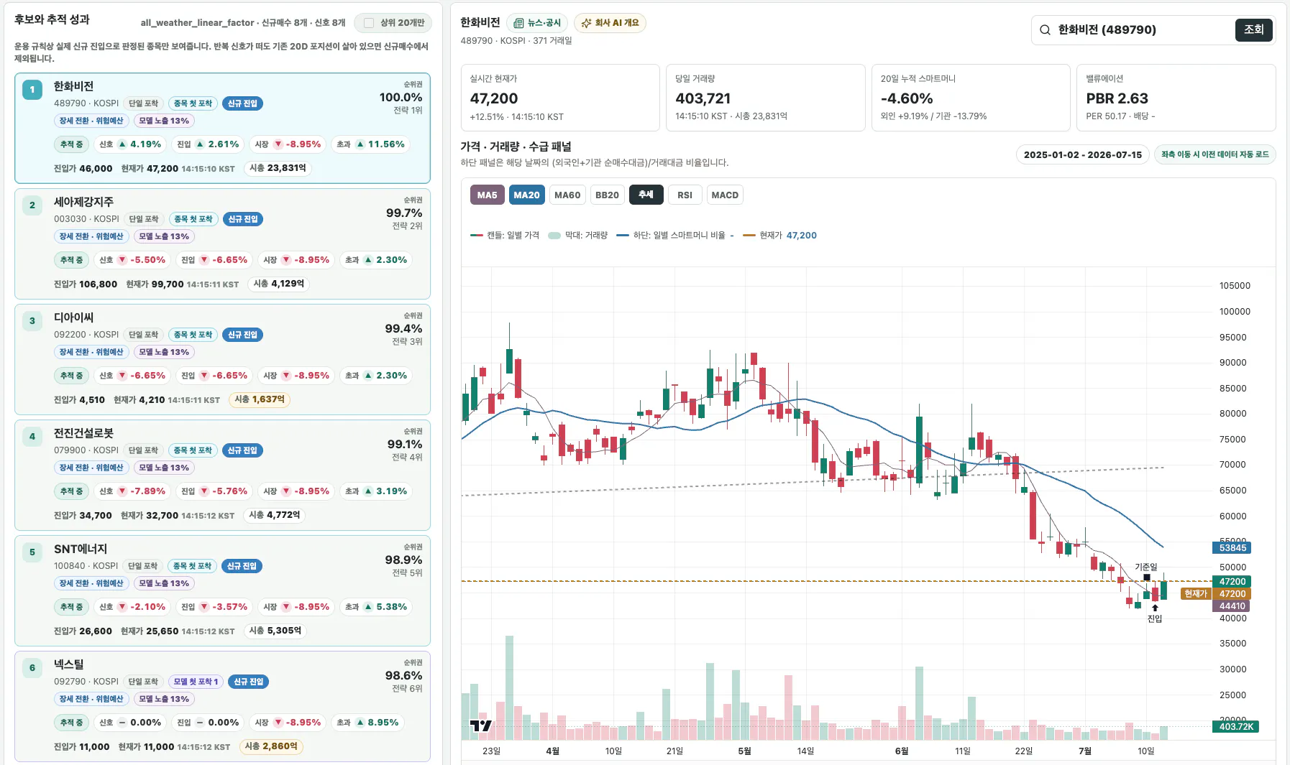Toggle the MA5 indicator
This screenshot has height=765, width=1290.
[x=487, y=195]
